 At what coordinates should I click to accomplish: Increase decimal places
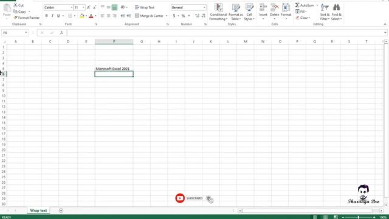(197, 16)
